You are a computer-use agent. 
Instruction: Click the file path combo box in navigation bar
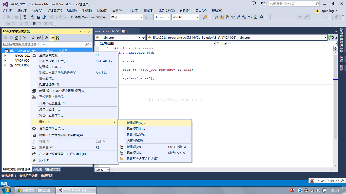[237, 37]
